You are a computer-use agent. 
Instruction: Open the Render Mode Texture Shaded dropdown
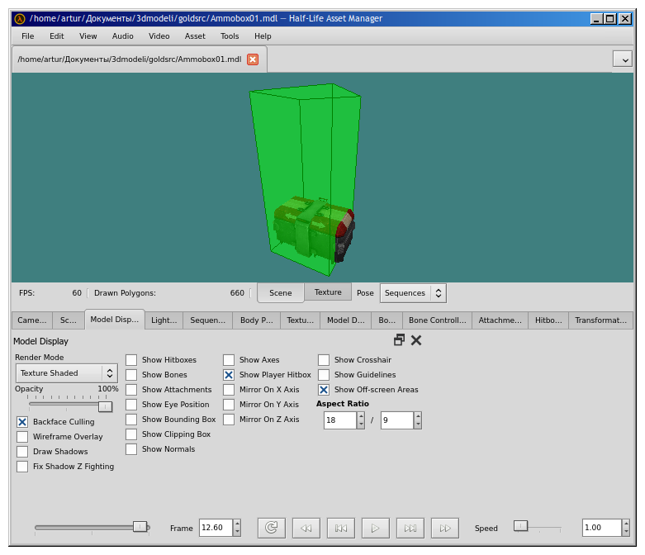tap(67, 373)
